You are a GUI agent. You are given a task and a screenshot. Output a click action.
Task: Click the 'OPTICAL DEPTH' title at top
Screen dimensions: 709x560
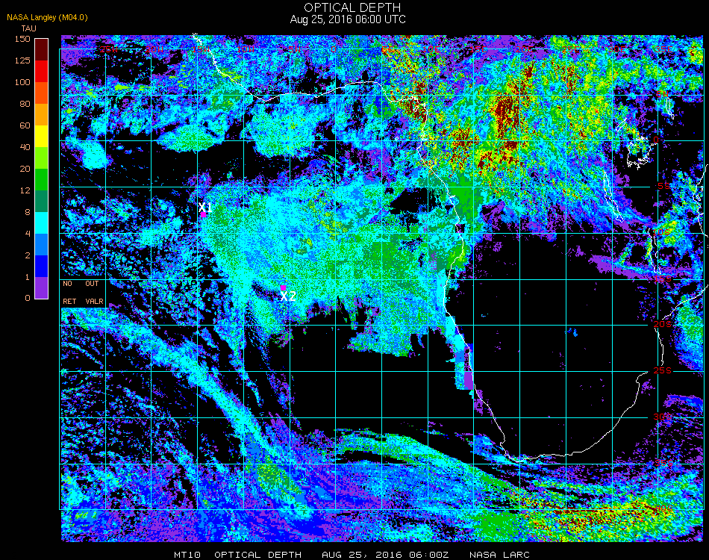click(x=352, y=7)
